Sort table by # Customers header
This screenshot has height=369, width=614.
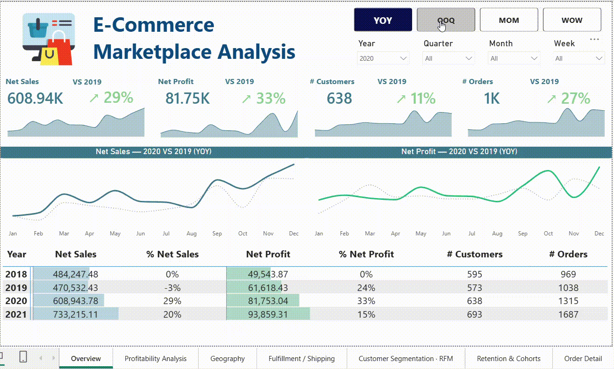pyautogui.click(x=475, y=255)
